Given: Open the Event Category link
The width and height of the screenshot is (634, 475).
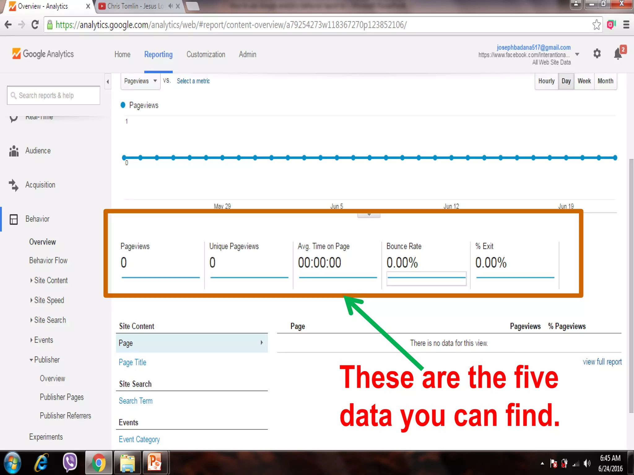Looking at the screenshot, I should click(139, 439).
